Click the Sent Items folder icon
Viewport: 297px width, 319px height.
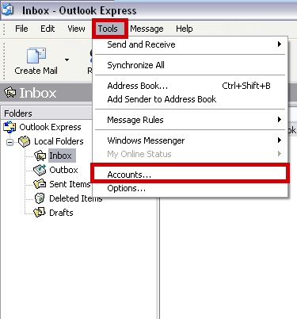click(x=40, y=184)
